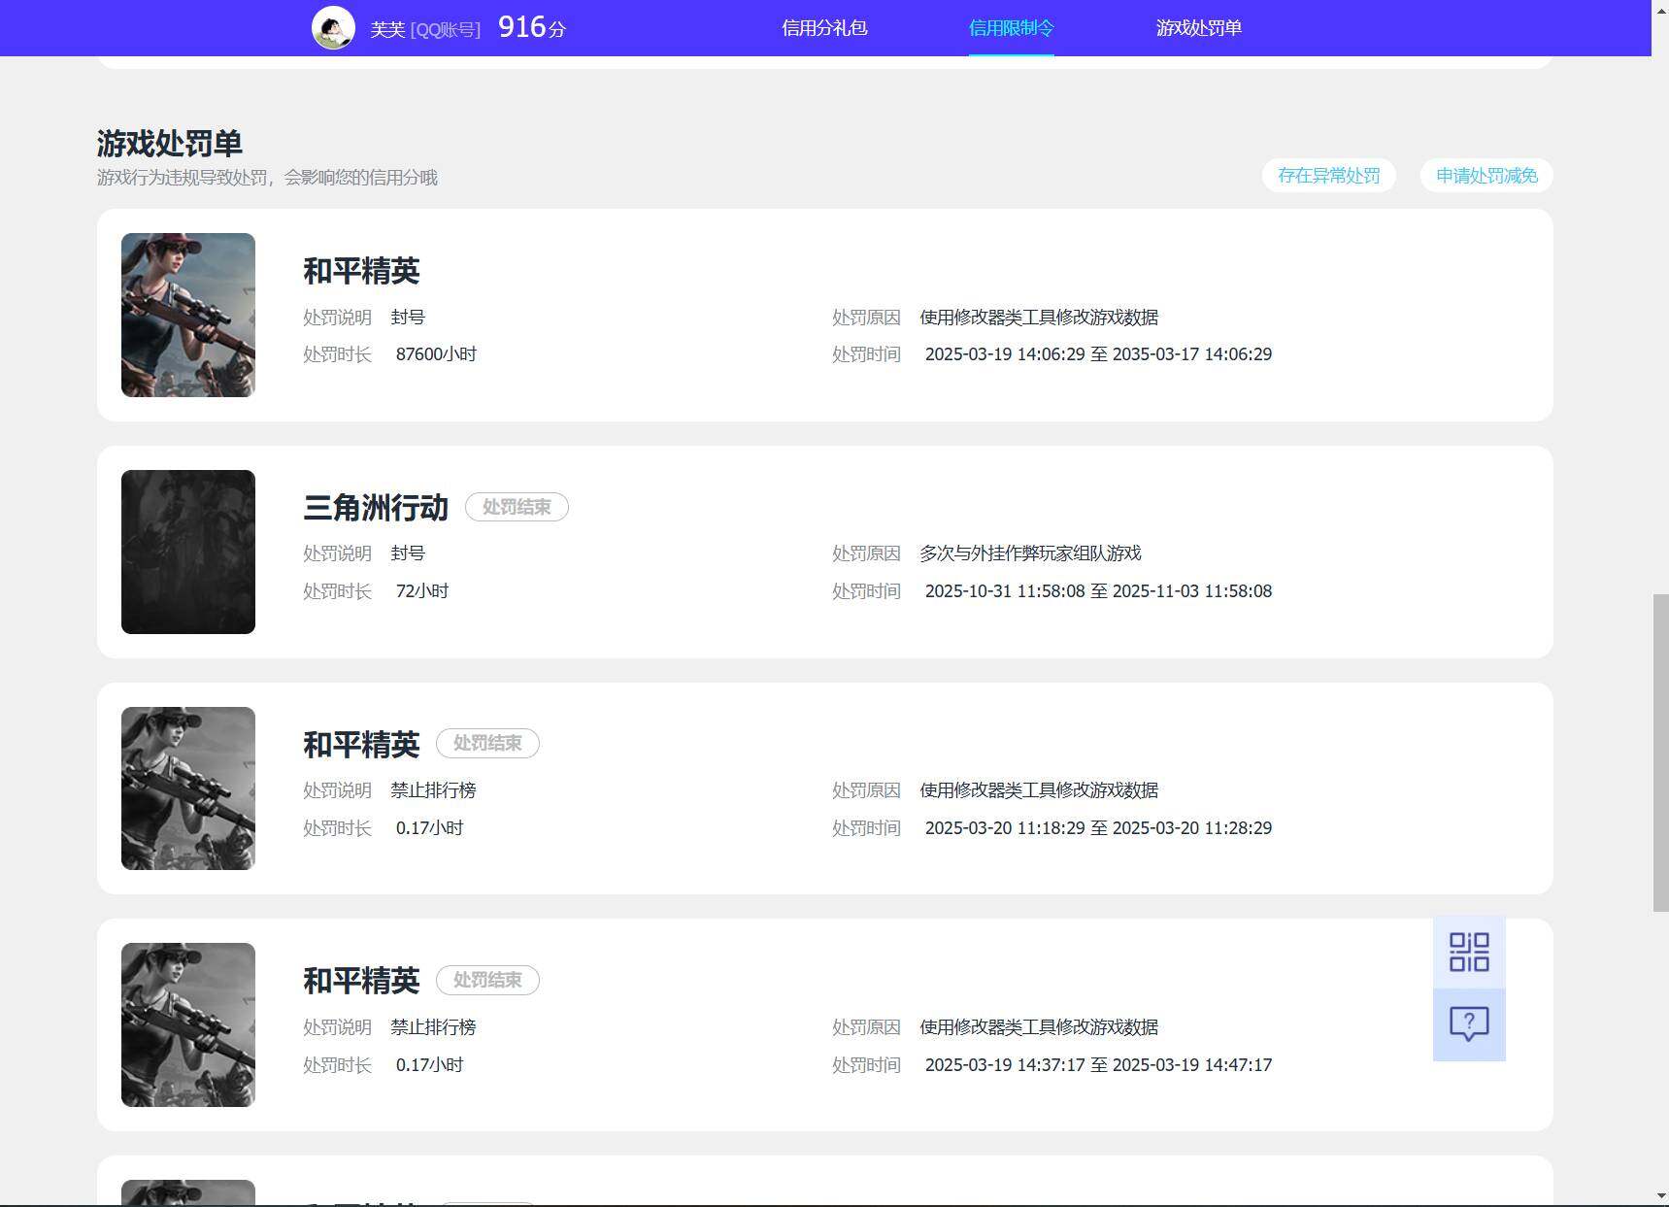Click 禁止排行榜 on the 2025-03-20 card
Image resolution: width=1669 pixels, height=1207 pixels.
click(x=433, y=790)
